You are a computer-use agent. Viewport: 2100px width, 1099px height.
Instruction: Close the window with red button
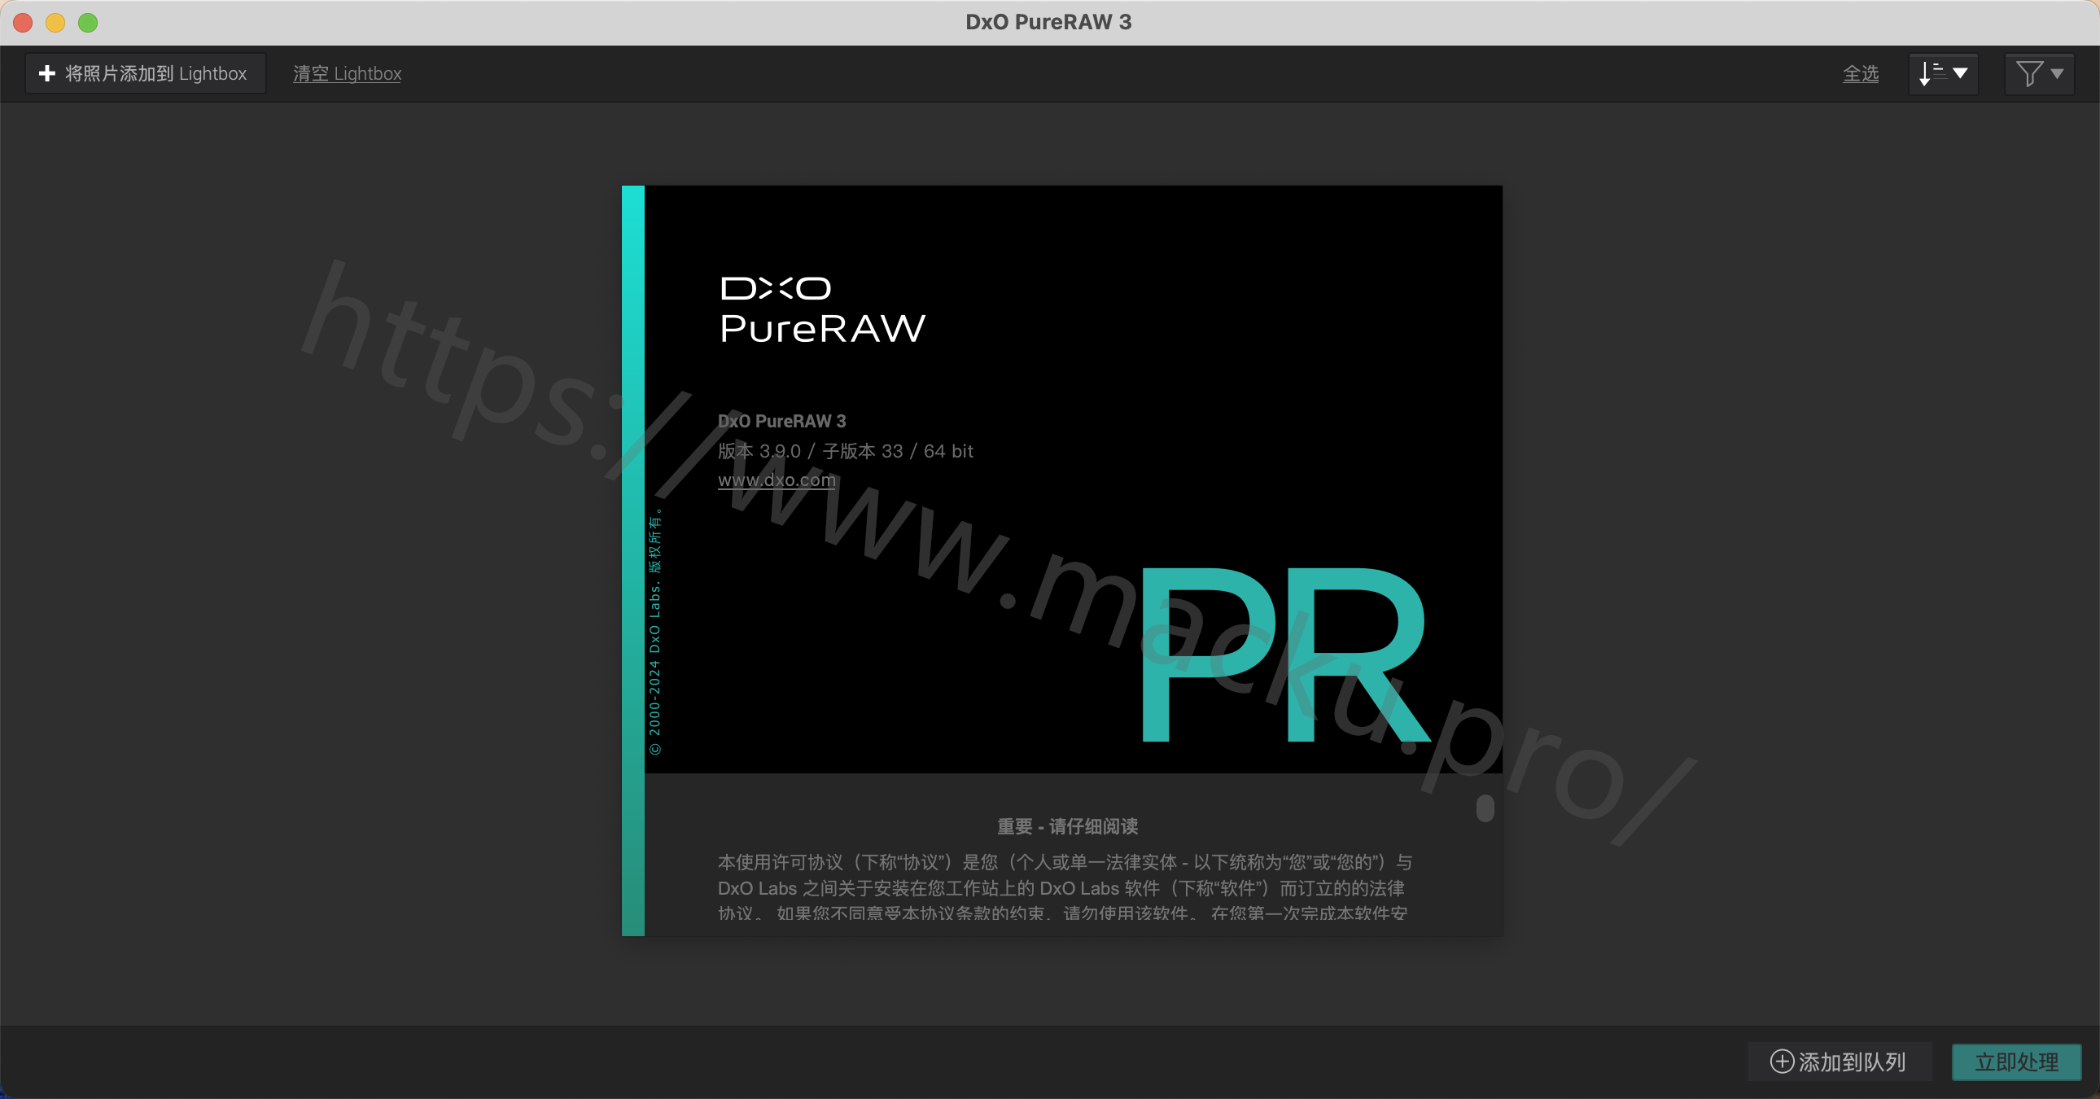tap(23, 22)
